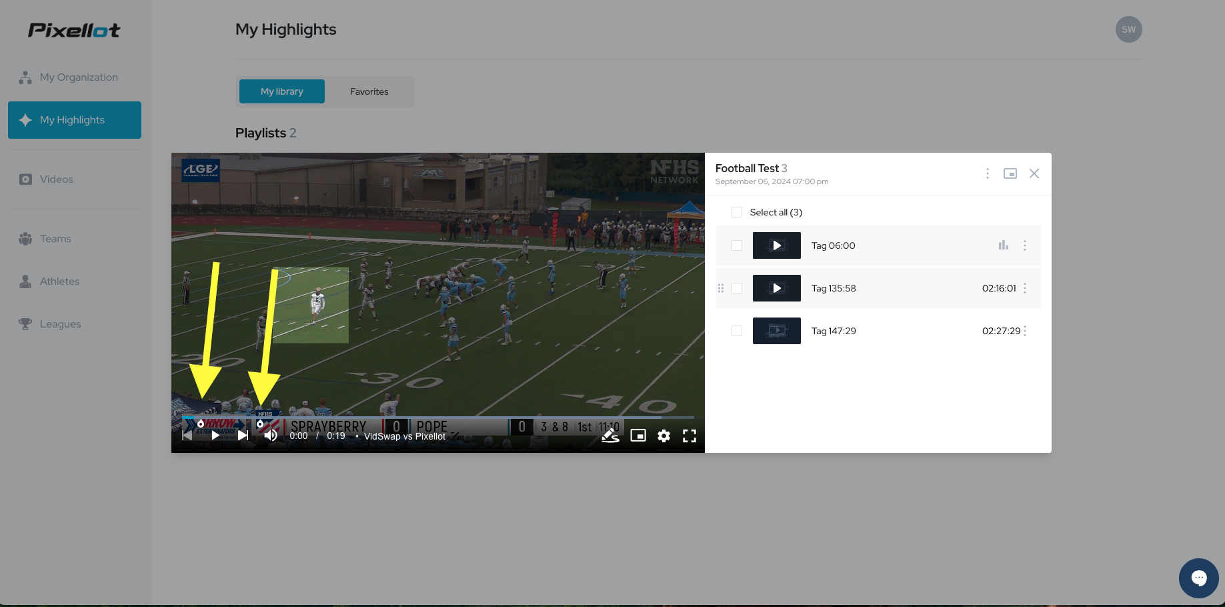Click the Tag 135:58 label
This screenshot has height=607, width=1225.
(x=834, y=288)
